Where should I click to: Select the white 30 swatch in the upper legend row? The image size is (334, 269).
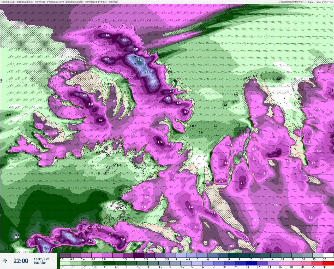pos(328,255)
